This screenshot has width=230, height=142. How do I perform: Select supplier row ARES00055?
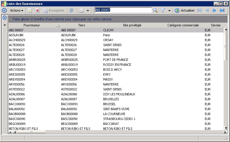tap(116, 74)
